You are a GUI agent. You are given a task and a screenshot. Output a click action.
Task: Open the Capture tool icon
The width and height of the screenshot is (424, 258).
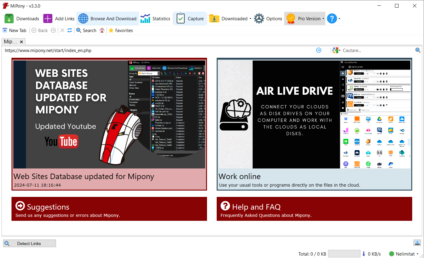pos(181,18)
